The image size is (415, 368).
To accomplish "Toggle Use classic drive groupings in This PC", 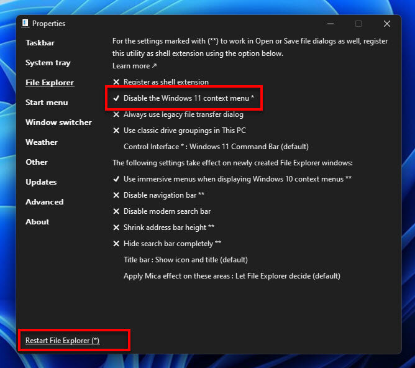I will (x=180, y=131).
